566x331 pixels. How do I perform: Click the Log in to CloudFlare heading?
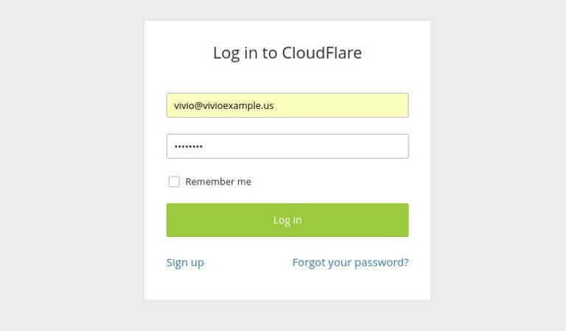point(287,53)
